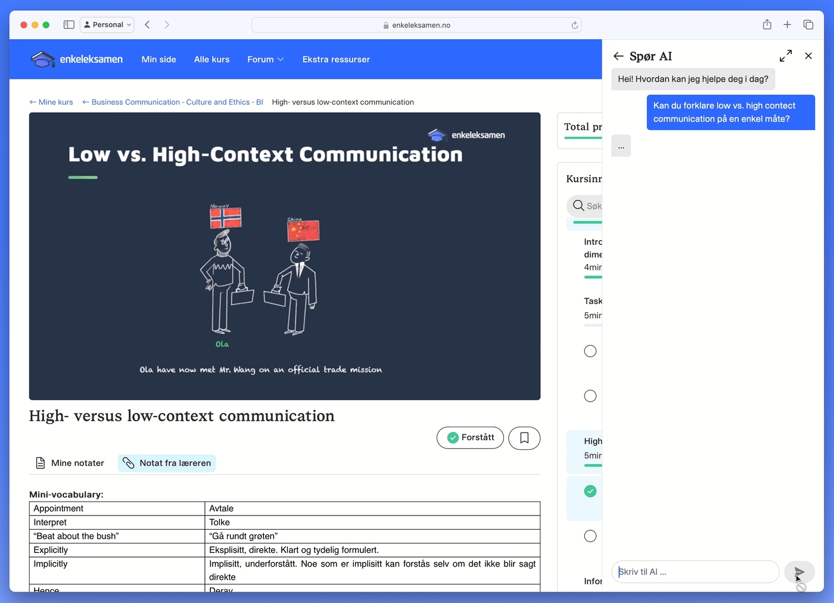Go back using the Spør AI arrow
The width and height of the screenshot is (834, 603).
click(x=618, y=56)
